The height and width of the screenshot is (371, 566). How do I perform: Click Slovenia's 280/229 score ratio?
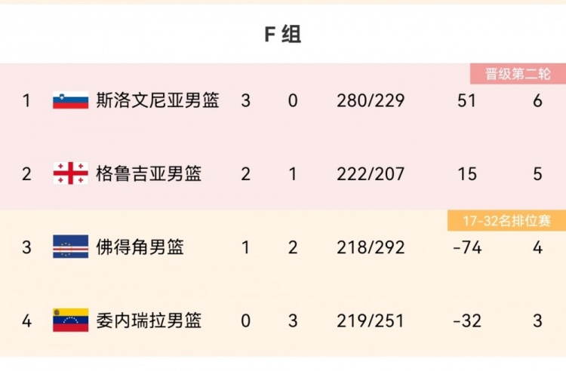coord(371,100)
